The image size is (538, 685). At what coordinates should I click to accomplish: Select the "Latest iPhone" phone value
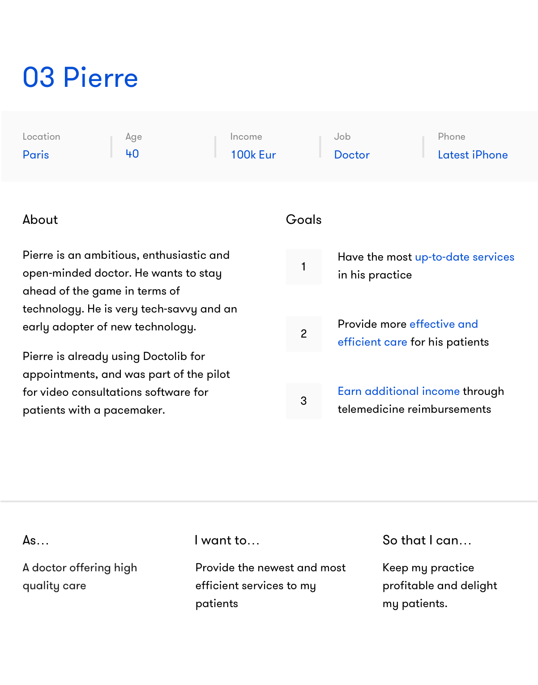(x=473, y=155)
